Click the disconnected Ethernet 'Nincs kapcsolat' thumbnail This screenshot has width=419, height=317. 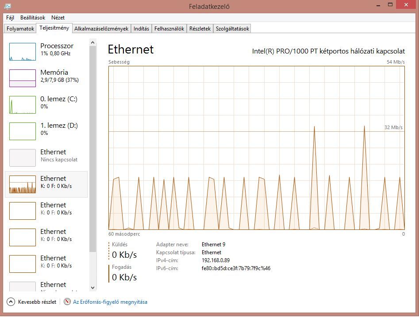click(x=23, y=158)
